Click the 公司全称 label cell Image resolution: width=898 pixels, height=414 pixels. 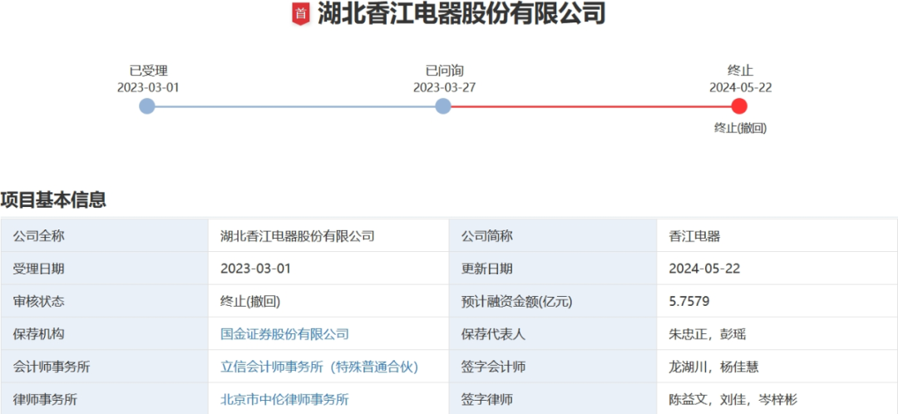105,235
